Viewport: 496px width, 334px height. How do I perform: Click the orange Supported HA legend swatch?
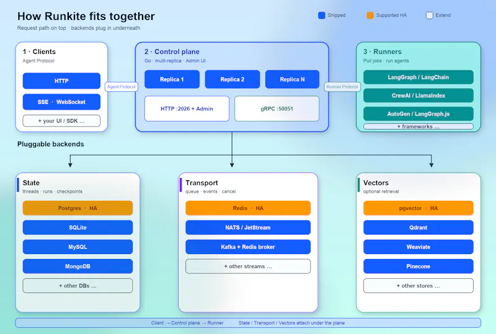click(370, 15)
